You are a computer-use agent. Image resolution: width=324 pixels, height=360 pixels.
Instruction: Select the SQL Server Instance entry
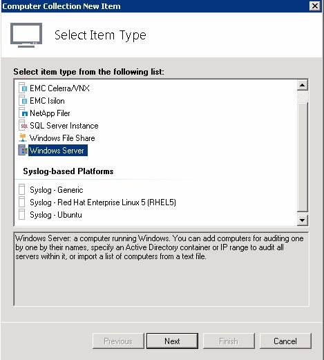click(x=64, y=126)
